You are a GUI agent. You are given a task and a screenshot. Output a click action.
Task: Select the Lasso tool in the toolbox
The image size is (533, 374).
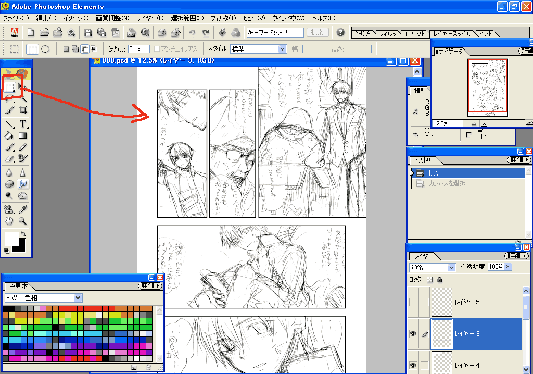9,98
